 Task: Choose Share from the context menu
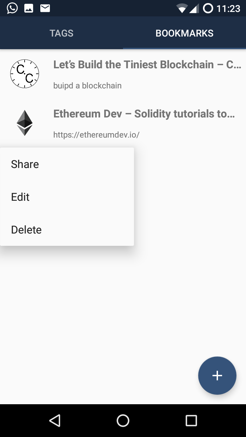(67, 164)
